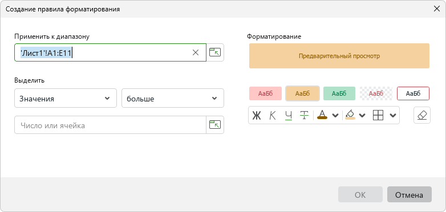
Task: Open the borders dropdown arrow
Action: click(x=393, y=115)
